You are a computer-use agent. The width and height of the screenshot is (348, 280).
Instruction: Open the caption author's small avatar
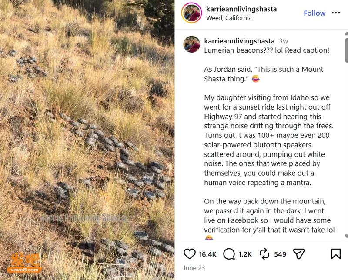[x=192, y=44]
